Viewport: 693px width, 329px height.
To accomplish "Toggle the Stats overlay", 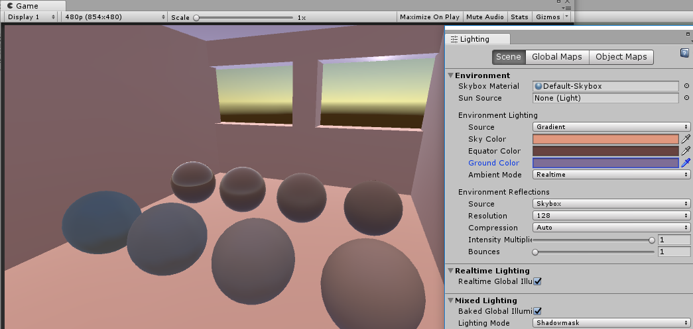I will point(519,17).
